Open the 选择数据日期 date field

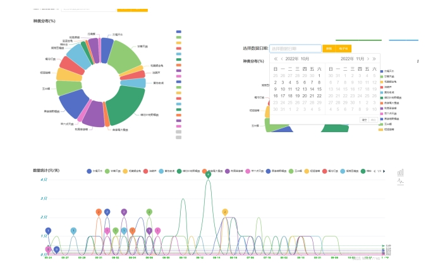tap(295, 48)
